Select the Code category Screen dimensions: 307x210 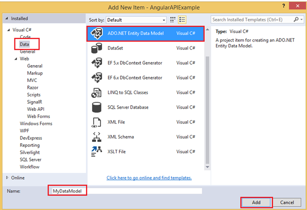[25, 37]
